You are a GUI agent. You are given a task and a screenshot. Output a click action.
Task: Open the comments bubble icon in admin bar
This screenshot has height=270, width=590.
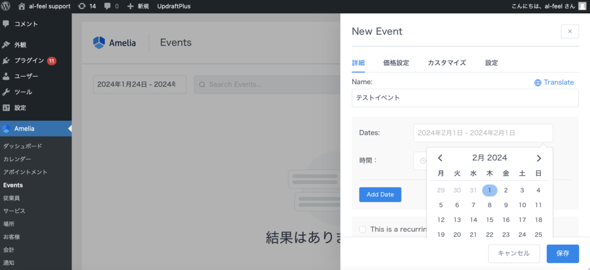click(x=108, y=6)
